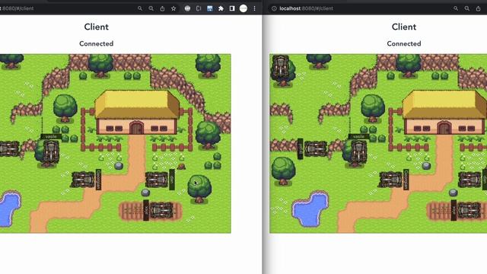Select the tank labeled Georgian in left game
Image resolution: width=487 pixels, height=274 pixels.
click(83, 180)
